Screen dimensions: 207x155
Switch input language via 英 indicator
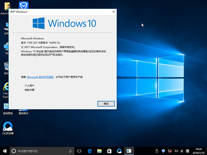point(182,151)
